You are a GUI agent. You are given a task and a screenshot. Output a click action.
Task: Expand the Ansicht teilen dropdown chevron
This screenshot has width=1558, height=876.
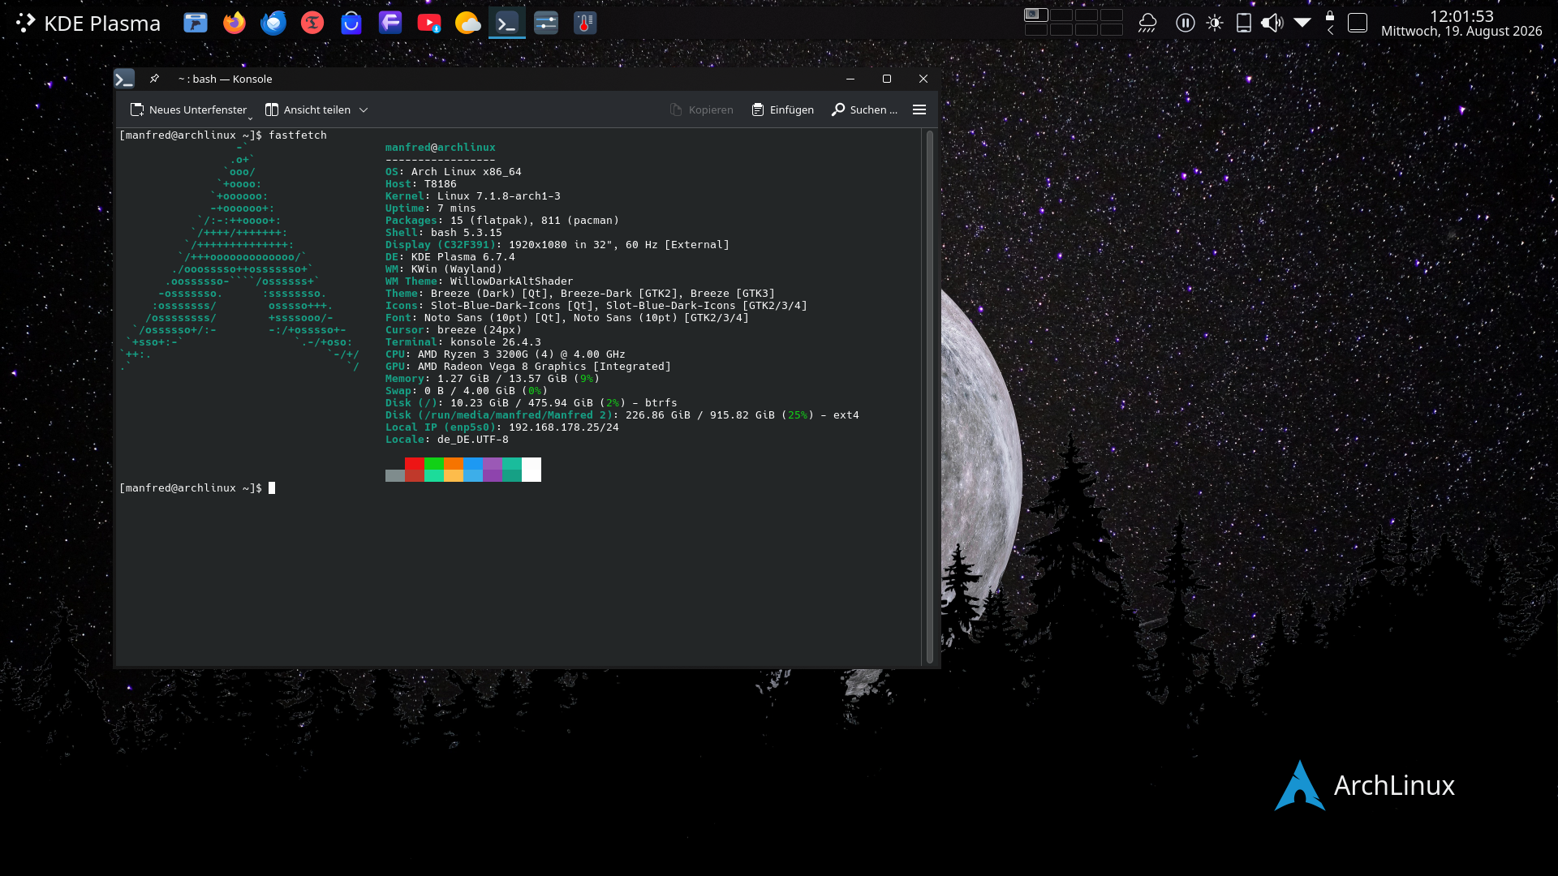coord(364,109)
